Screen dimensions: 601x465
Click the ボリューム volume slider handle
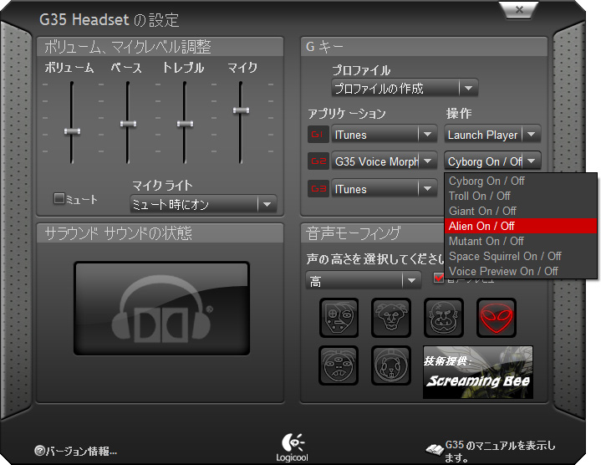[x=72, y=131]
